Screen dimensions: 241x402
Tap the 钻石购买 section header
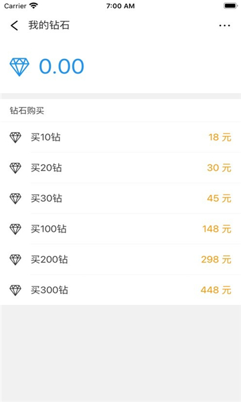pyautogui.click(x=27, y=111)
